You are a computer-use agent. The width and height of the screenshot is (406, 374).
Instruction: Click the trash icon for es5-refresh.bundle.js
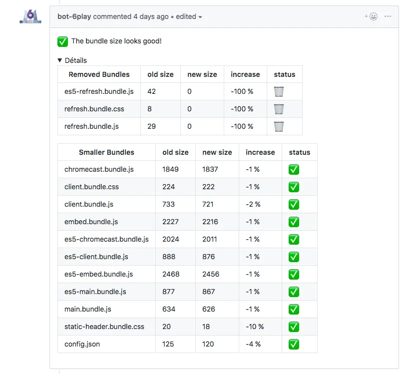pyautogui.click(x=279, y=92)
